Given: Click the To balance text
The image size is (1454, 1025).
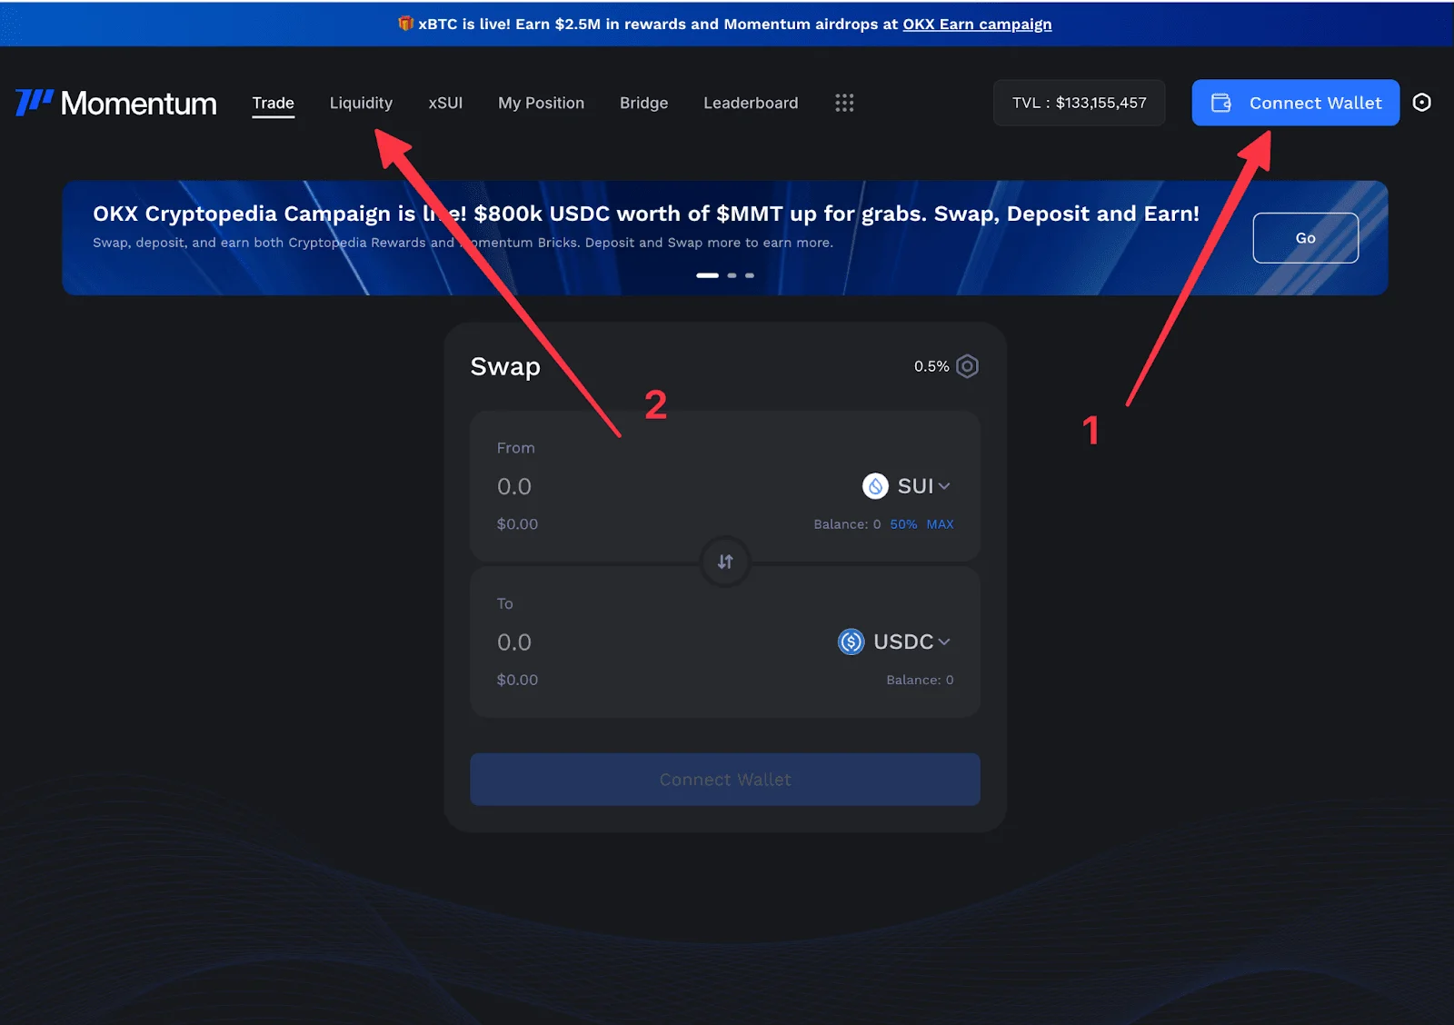Looking at the screenshot, I should click(x=920, y=680).
